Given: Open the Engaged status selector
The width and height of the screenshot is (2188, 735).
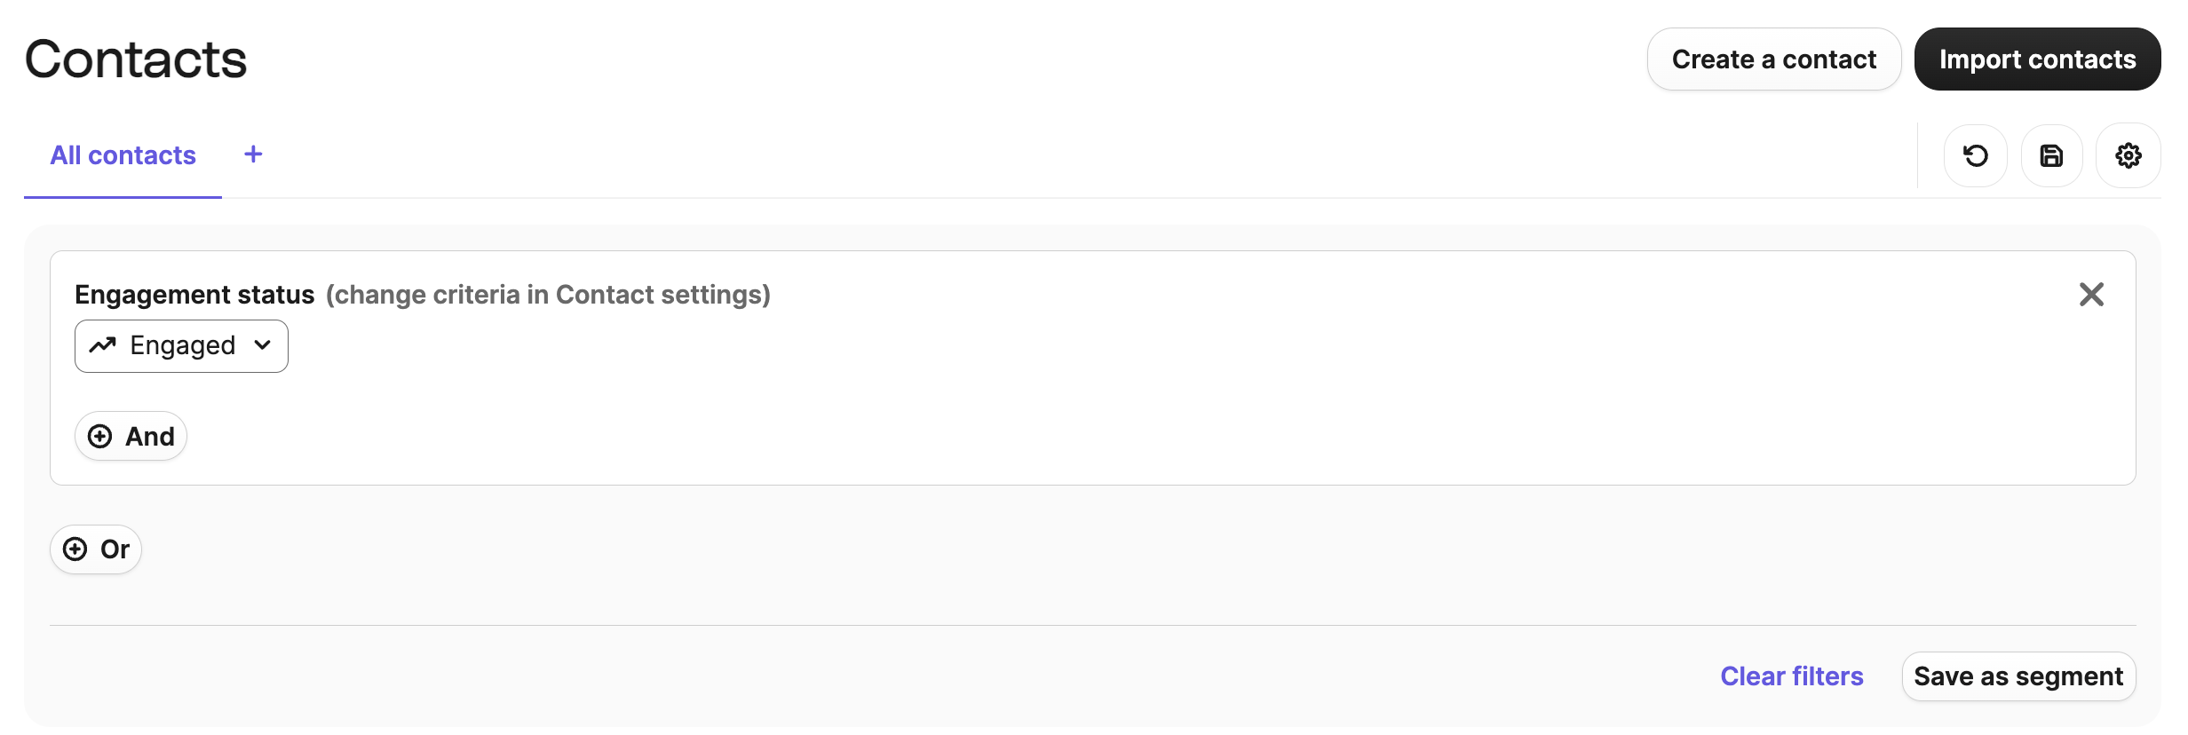Looking at the screenshot, I should point(181,346).
